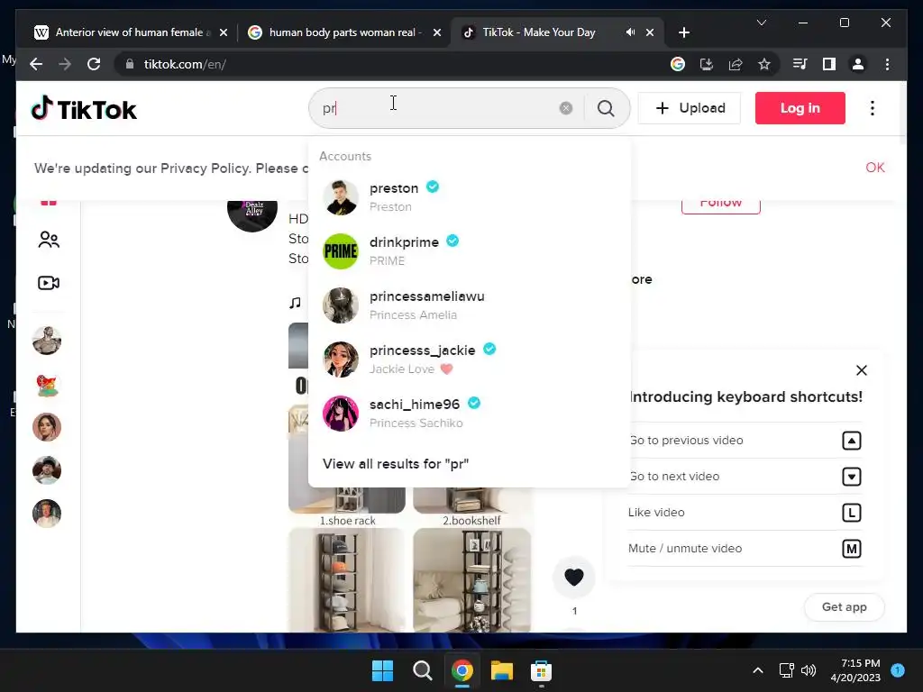This screenshot has width=923, height=692.
Task: Close the Anterior view of human female tab
Action: [224, 32]
